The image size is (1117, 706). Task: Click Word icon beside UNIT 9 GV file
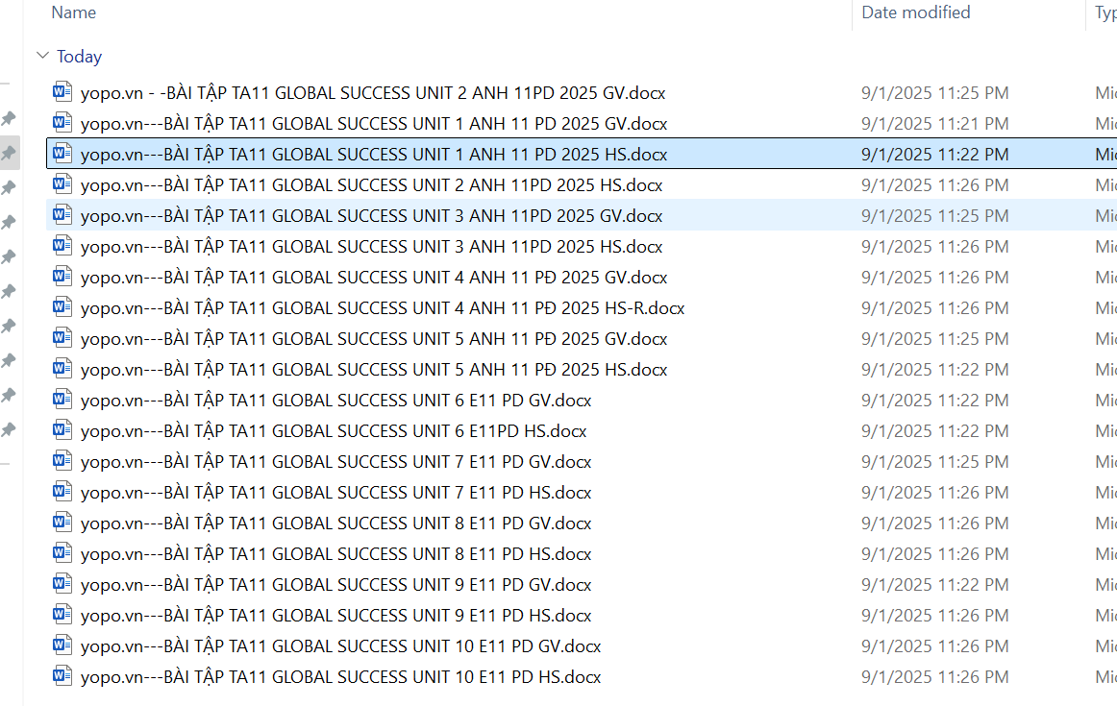(x=62, y=584)
